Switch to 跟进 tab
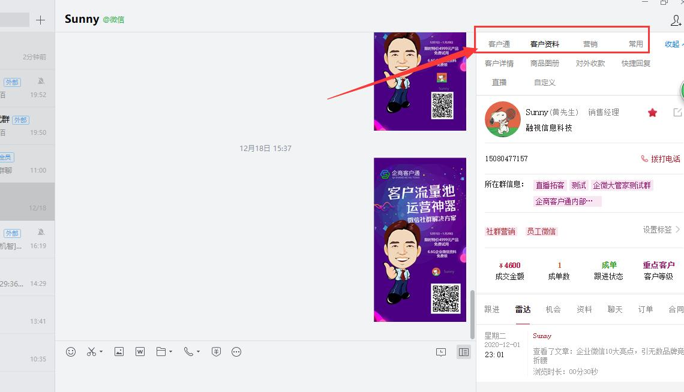 tap(491, 309)
